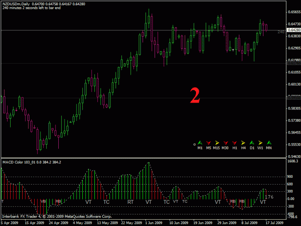Click the 0.58305 price axis label

294,108
